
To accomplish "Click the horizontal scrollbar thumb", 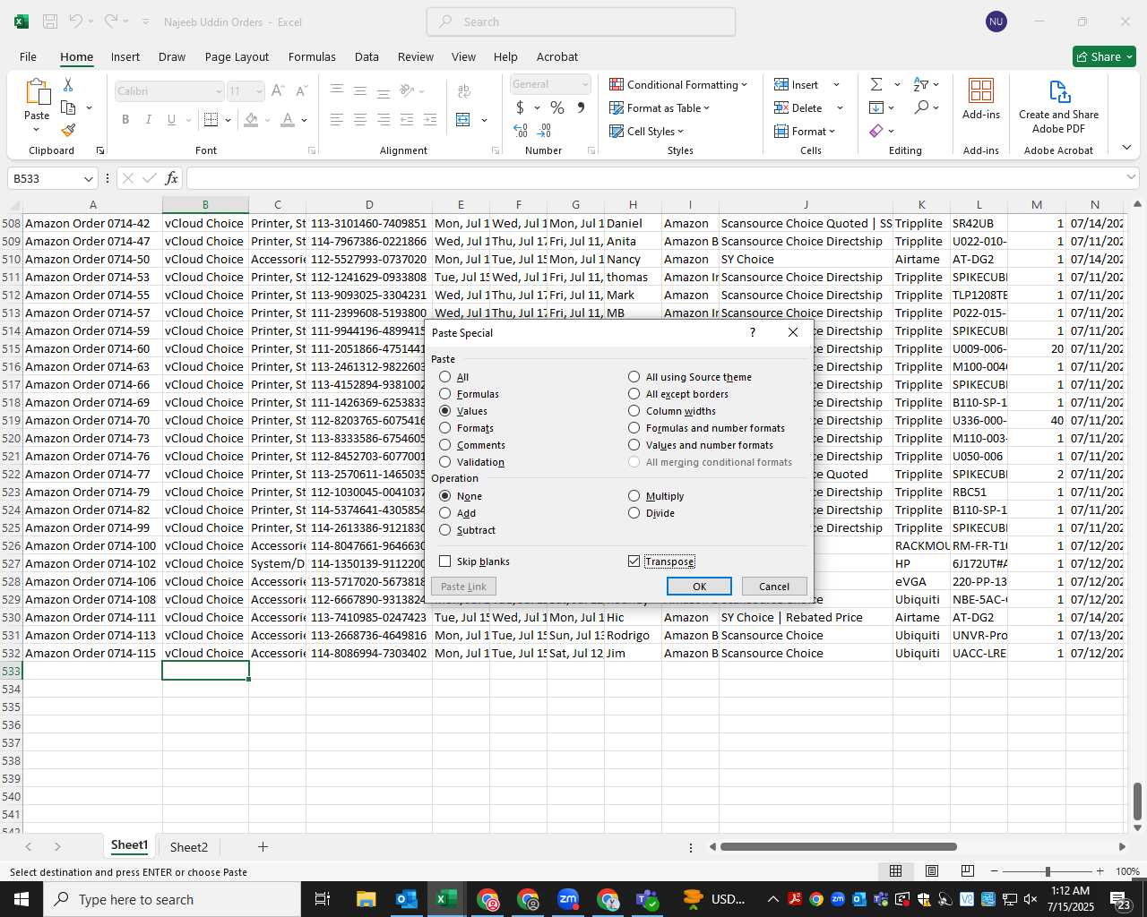I will tap(838, 846).
